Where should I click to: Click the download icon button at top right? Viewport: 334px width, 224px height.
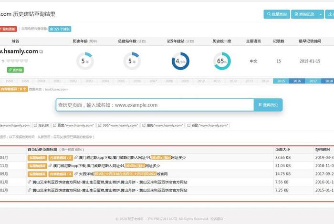click(x=330, y=14)
